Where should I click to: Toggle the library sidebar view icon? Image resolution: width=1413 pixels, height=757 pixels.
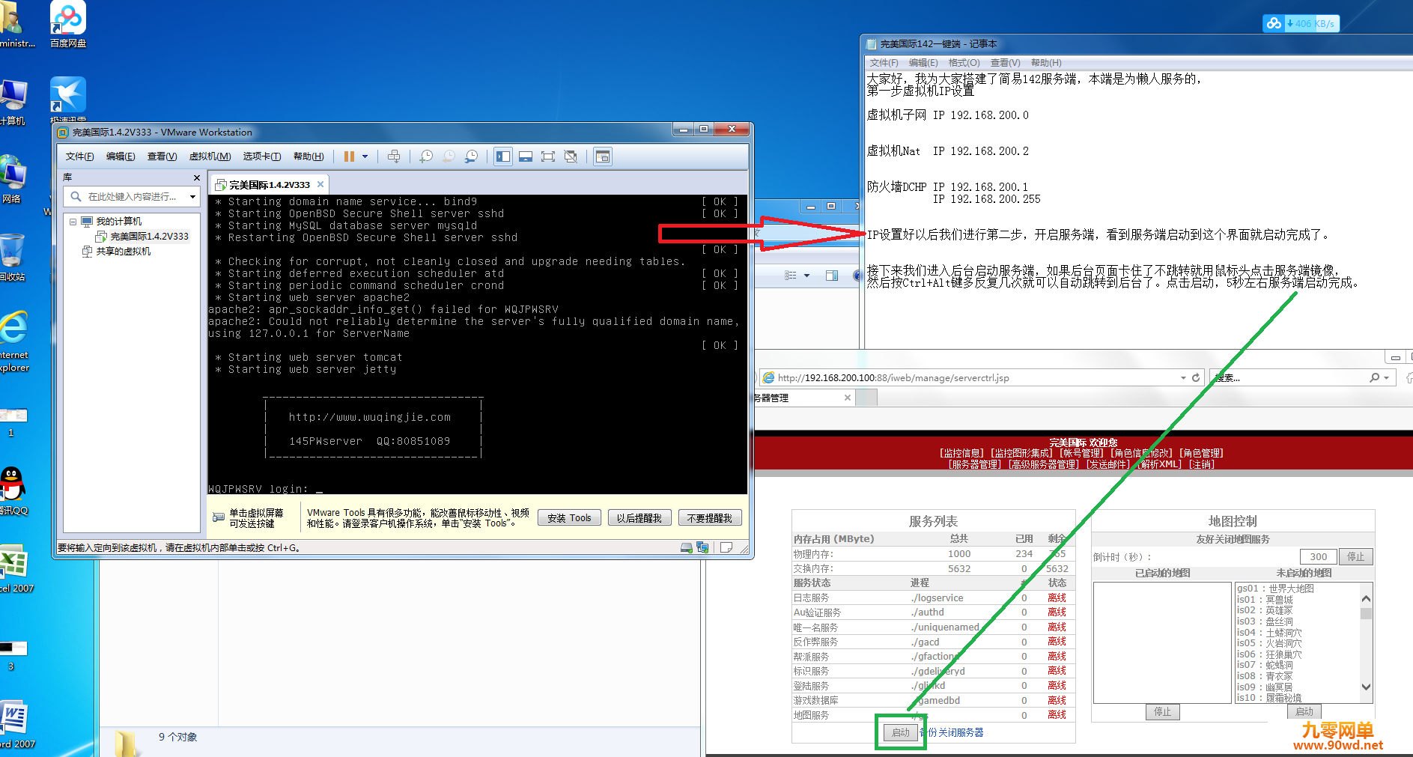click(503, 156)
